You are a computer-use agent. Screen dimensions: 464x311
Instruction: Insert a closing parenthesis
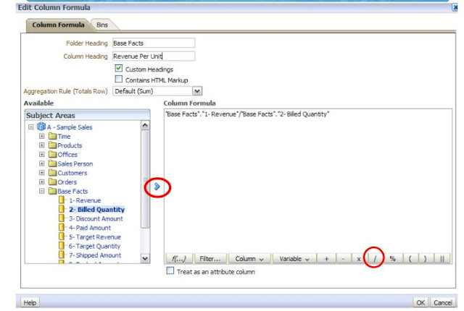point(426,259)
